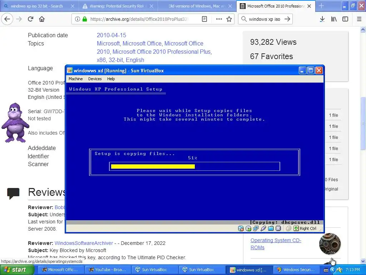Open the VirtualBox Help menu
This screenshot has width=366, height=275.
pyautogui.click(x=111, y=79)
